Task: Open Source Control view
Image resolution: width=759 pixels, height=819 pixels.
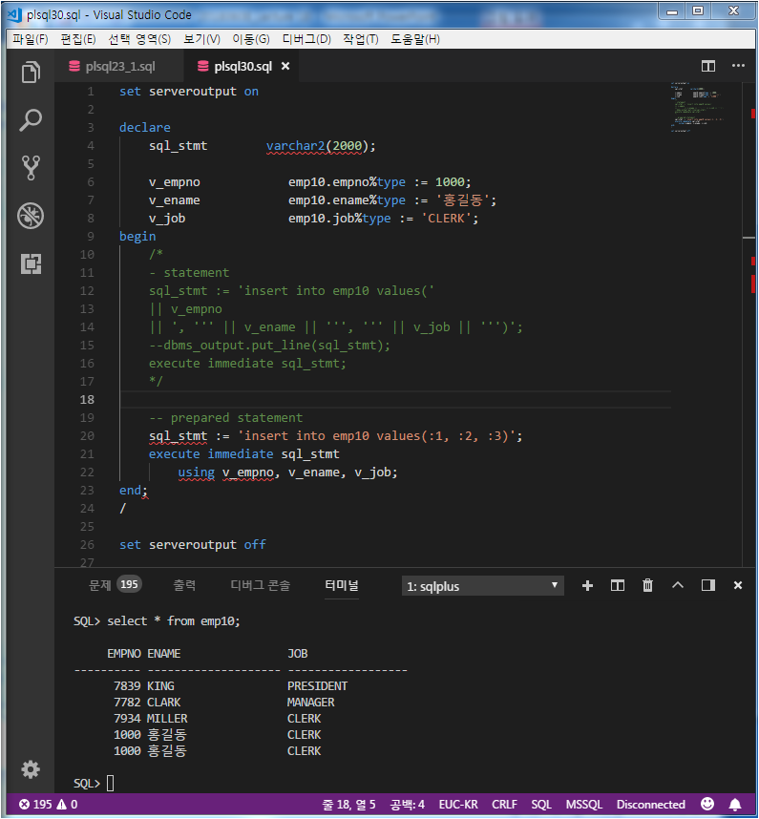Action: point(31,168)
